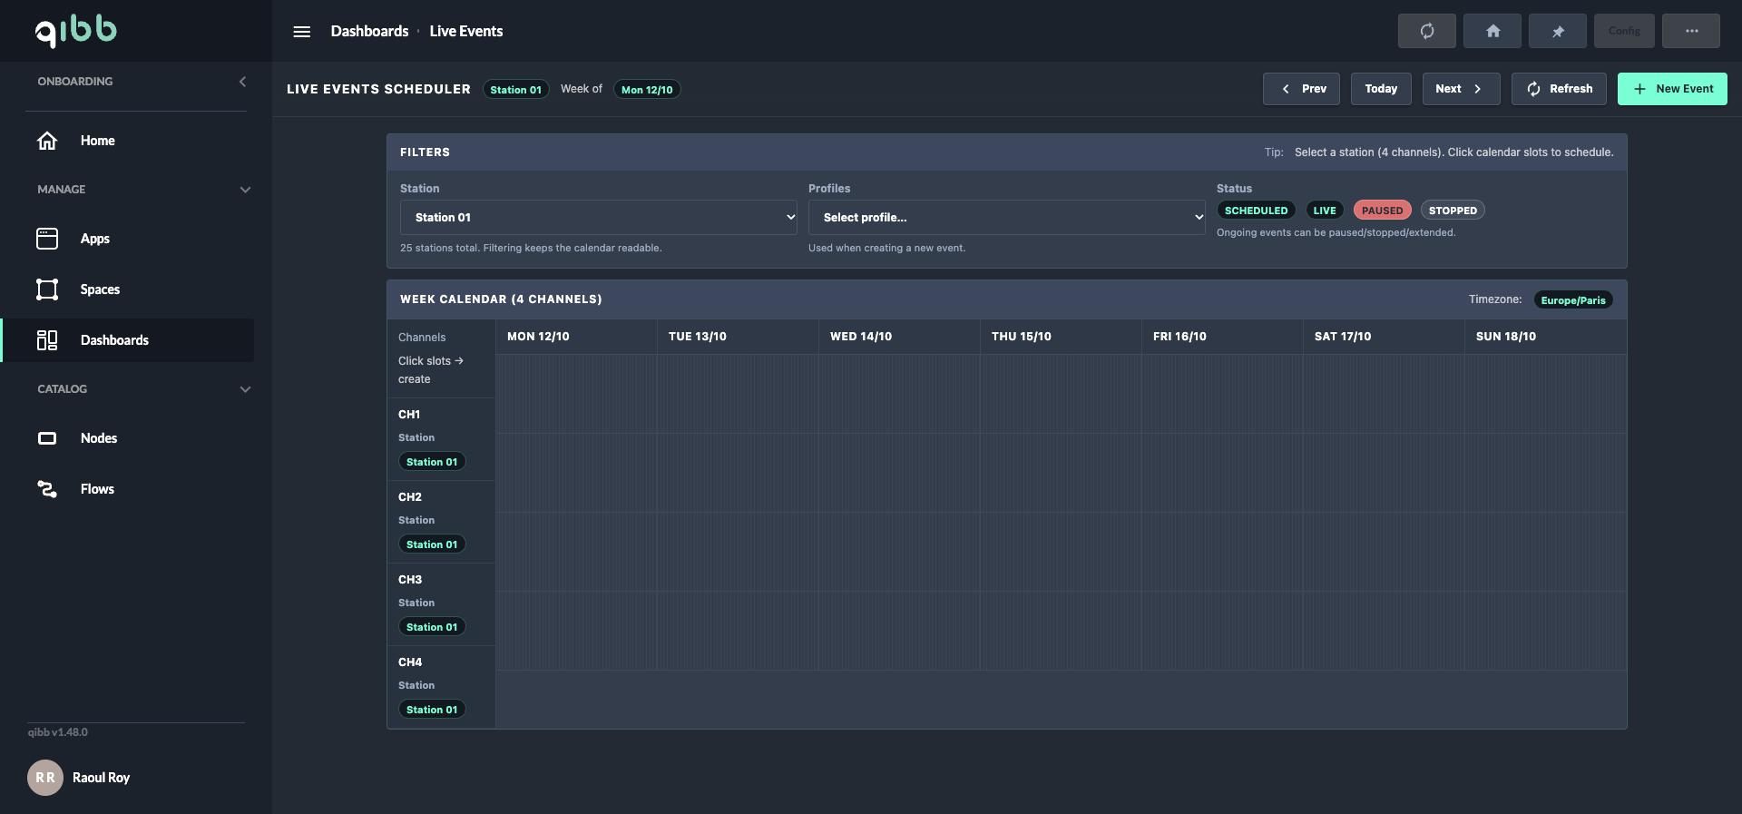Screen dimensions: 1742x814
Task: Click the Apps icon in sidebar
Action: [47, 239]
